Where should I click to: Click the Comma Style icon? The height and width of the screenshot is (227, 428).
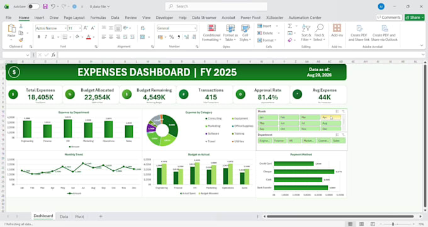pos(179,37)
